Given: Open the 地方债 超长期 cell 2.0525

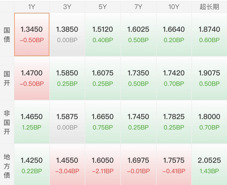Looking at the screenshot, I should [209, 164].
